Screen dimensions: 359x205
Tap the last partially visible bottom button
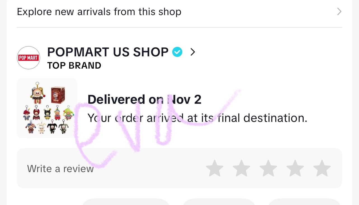[304, 202]
